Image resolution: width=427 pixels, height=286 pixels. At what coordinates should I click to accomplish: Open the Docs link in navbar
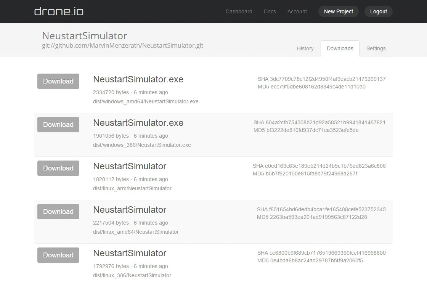click(270, 11)
